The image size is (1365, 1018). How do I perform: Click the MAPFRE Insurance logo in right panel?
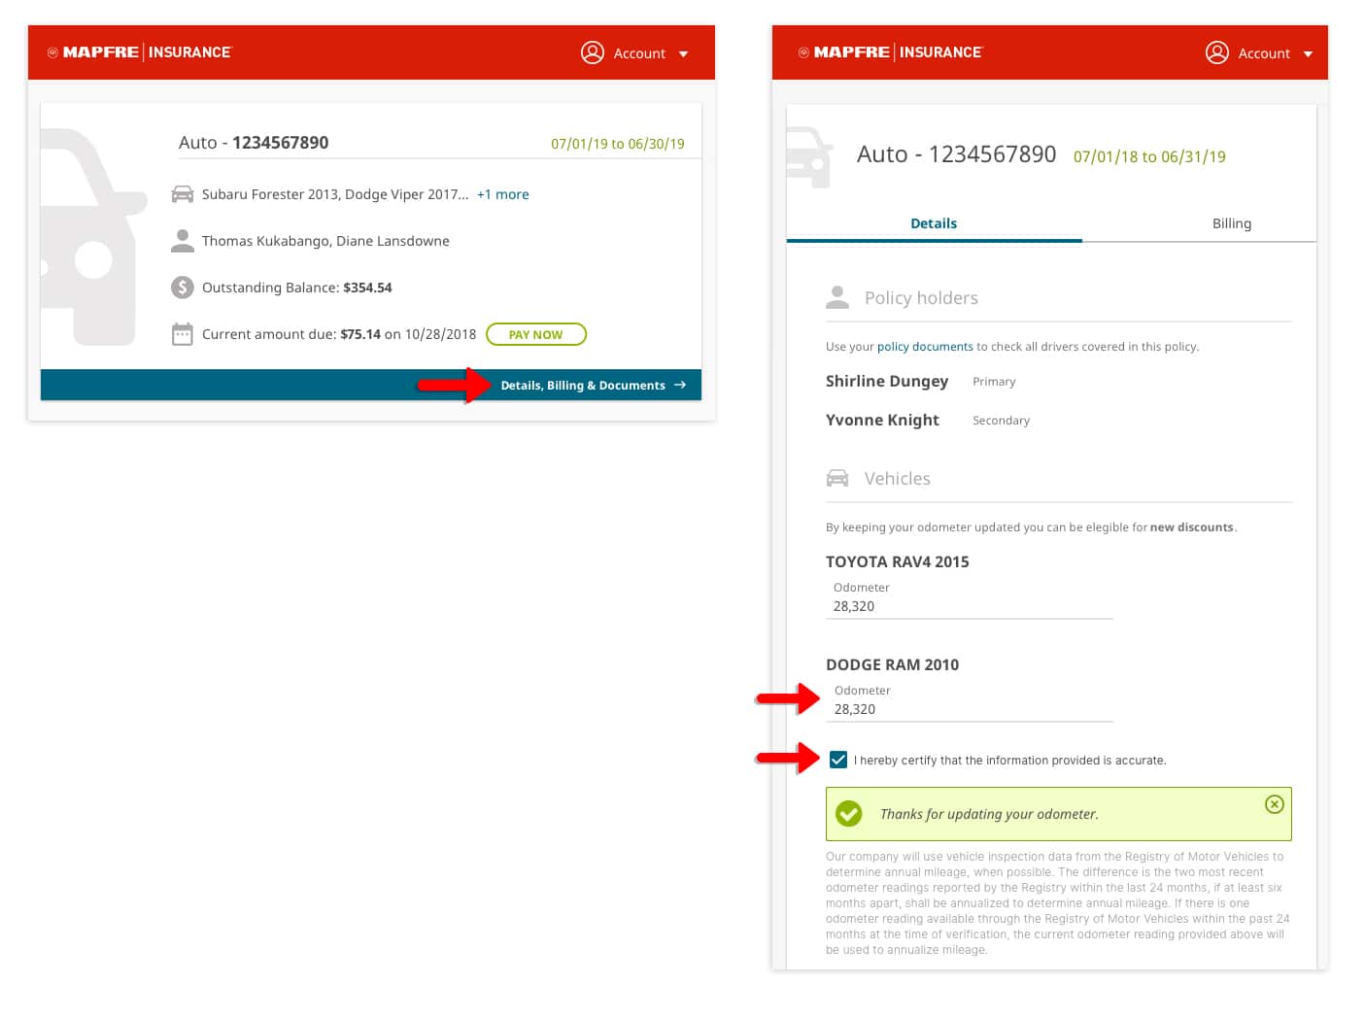point(891,52)
